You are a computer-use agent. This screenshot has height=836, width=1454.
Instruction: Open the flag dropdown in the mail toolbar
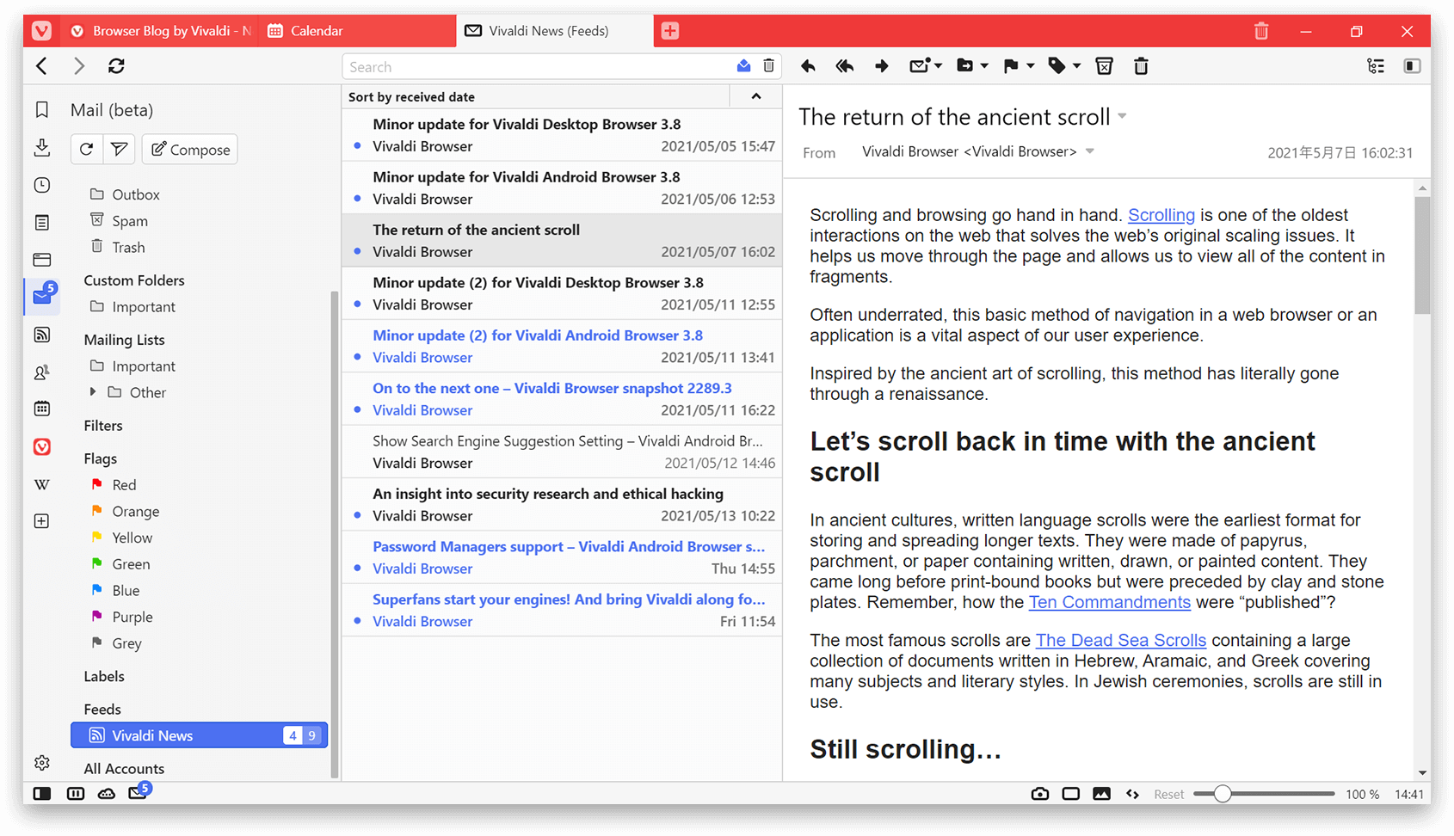pyautogui.click(x=1030, y=65)
